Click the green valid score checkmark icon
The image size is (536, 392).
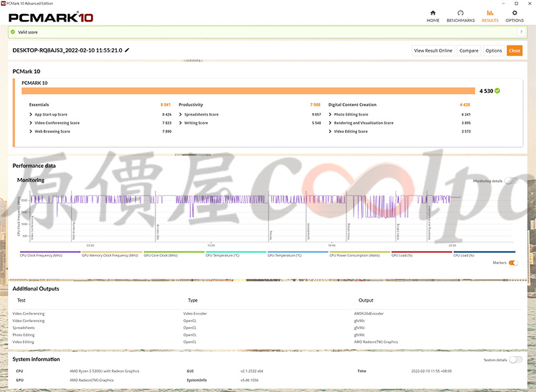[x=13, y=32]
